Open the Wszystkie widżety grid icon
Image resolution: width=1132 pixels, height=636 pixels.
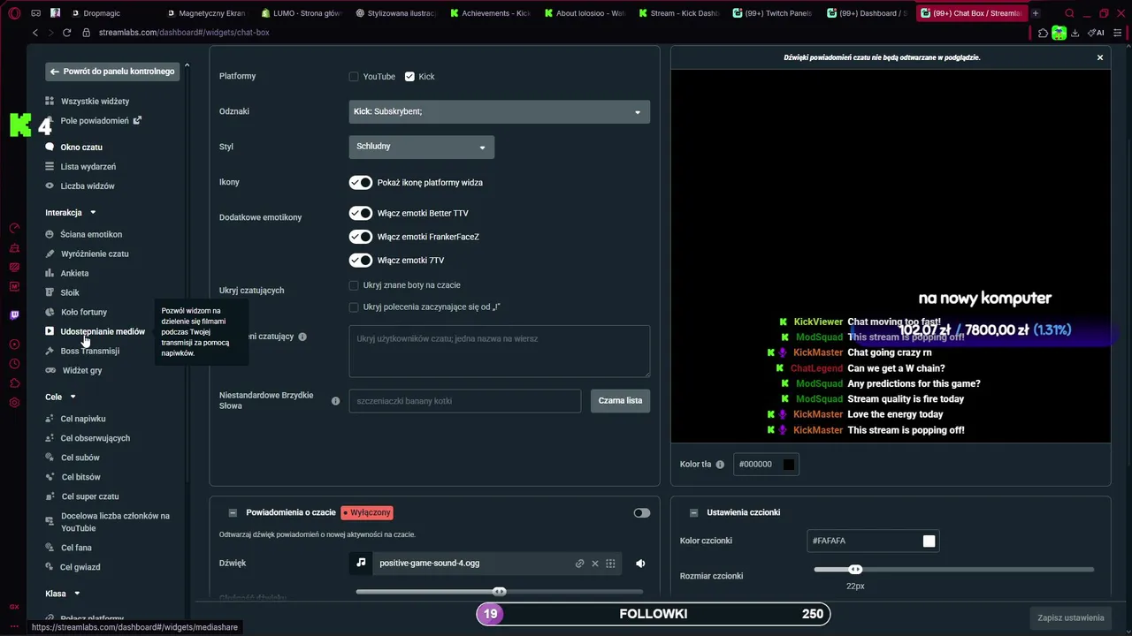50,102
